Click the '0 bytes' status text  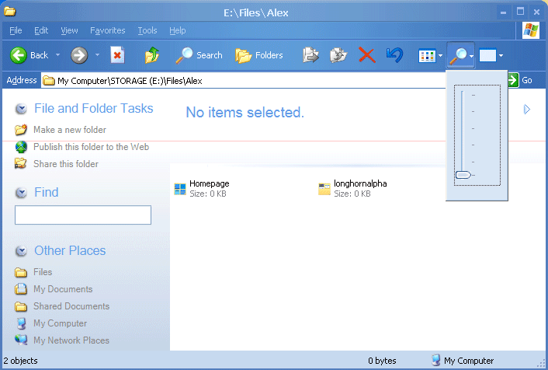click(x=382, y=361)
